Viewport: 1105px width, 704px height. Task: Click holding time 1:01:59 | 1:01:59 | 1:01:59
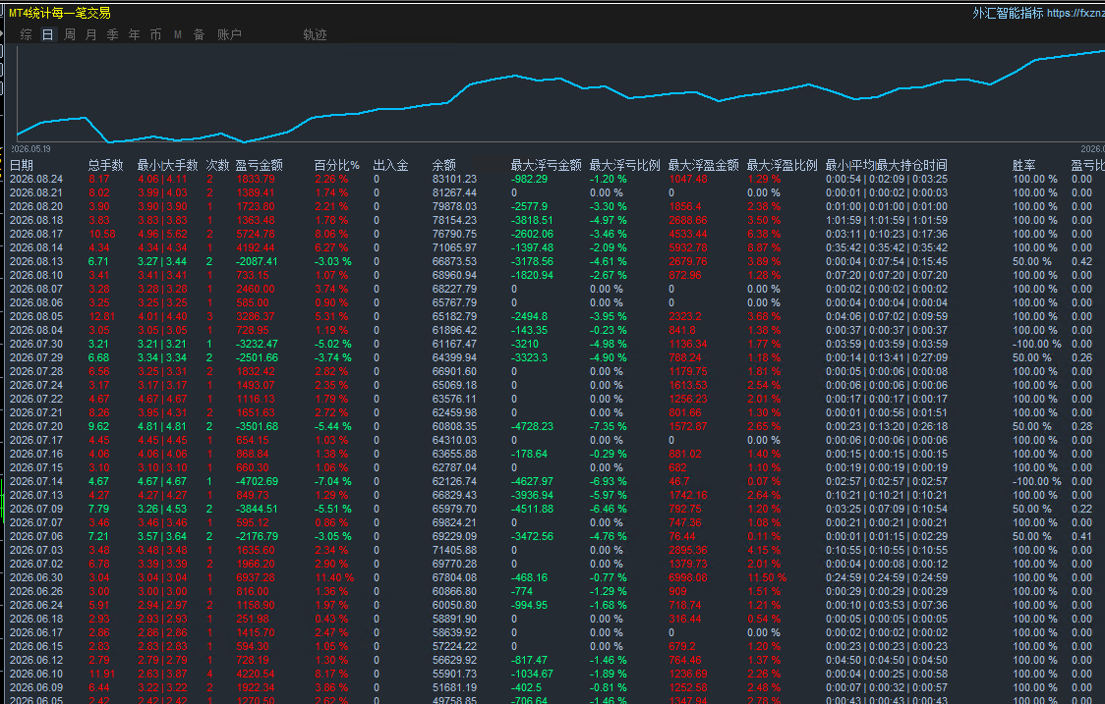point(887,220)
